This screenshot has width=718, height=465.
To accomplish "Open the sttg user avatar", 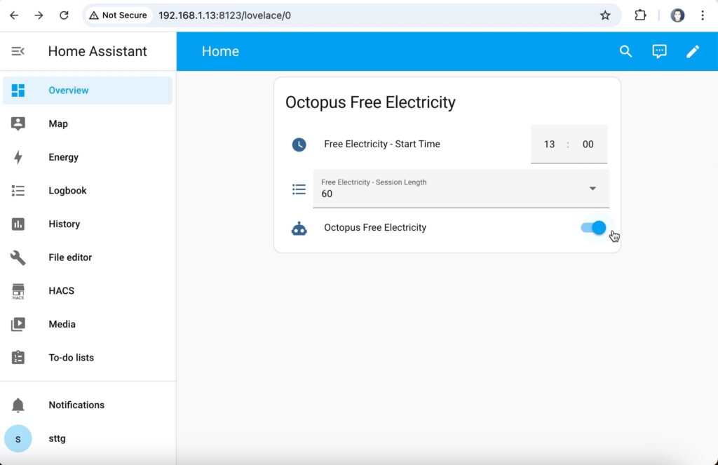I will pos(18,438).
